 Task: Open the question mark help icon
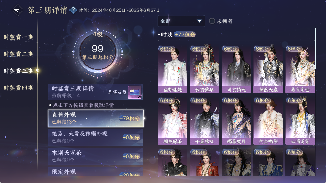[73, 10]
